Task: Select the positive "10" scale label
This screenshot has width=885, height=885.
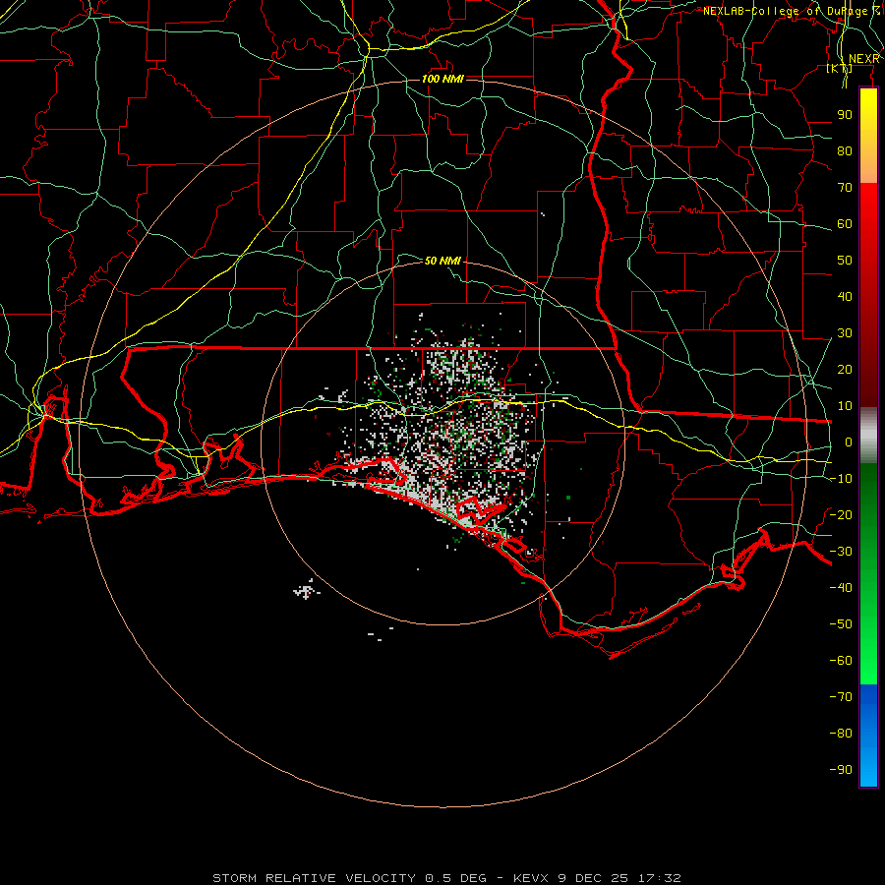Action: [x=845, y=406]
